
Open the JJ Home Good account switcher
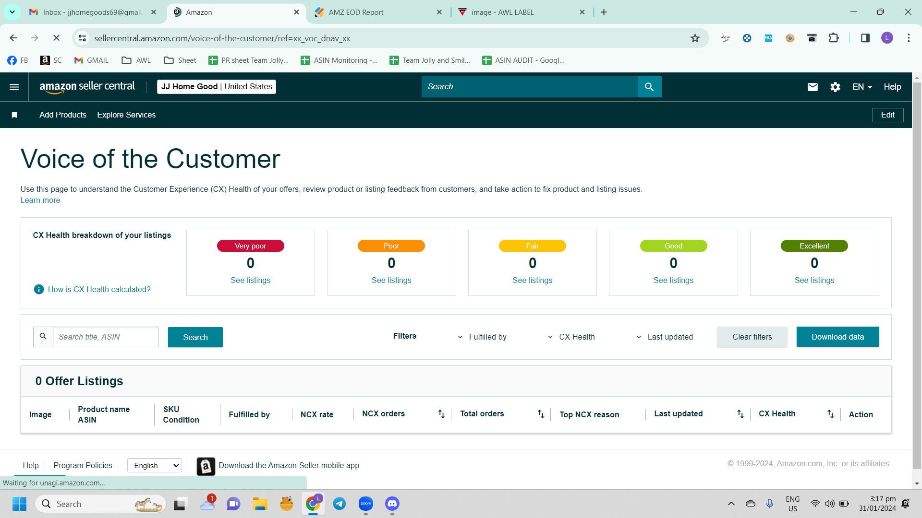[217, 87]
